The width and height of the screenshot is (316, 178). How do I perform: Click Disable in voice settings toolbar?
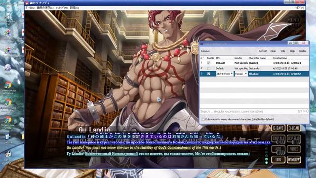click(x=302, y=51)
